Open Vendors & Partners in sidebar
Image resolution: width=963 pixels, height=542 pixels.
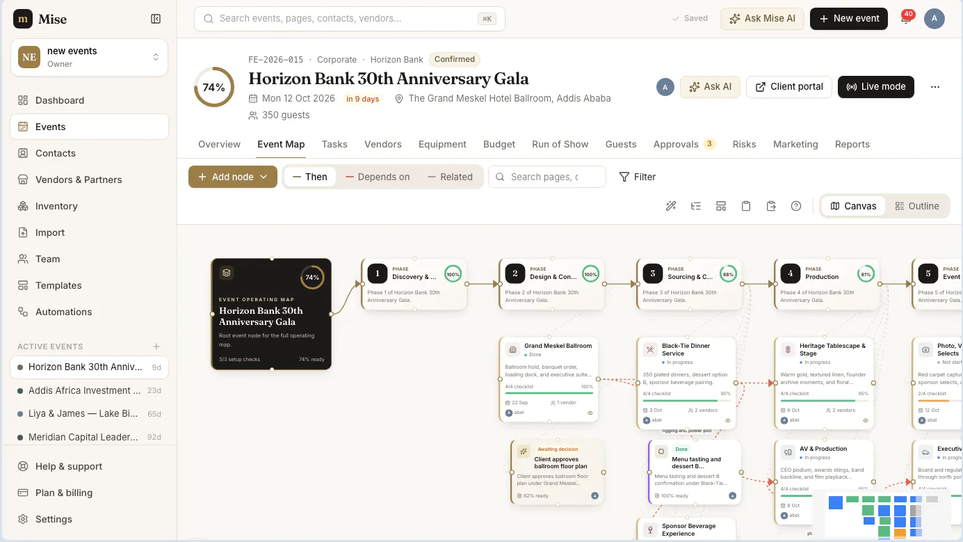click(x=89, y=180)
